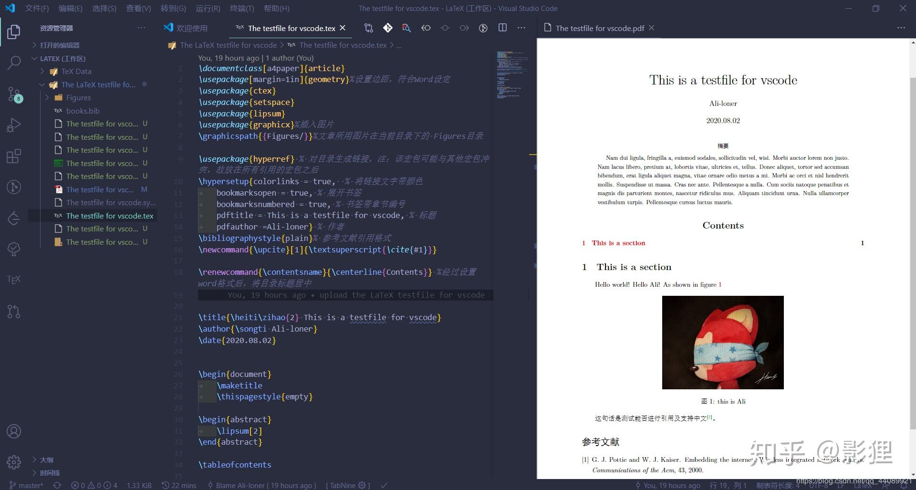Click the master branch indicator in status bar
The width and height of the screenshot is (916, 490).
point(26,485)
